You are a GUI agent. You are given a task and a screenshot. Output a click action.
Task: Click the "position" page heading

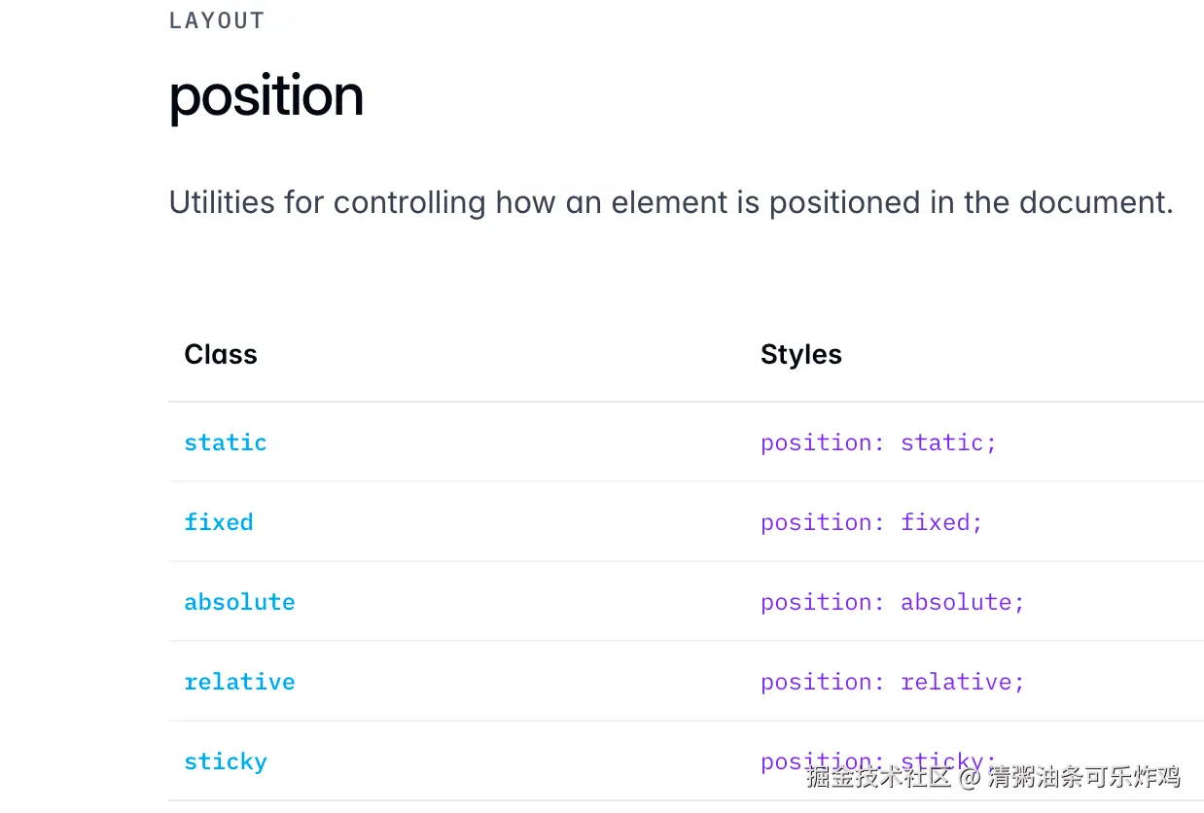(266, 96)
